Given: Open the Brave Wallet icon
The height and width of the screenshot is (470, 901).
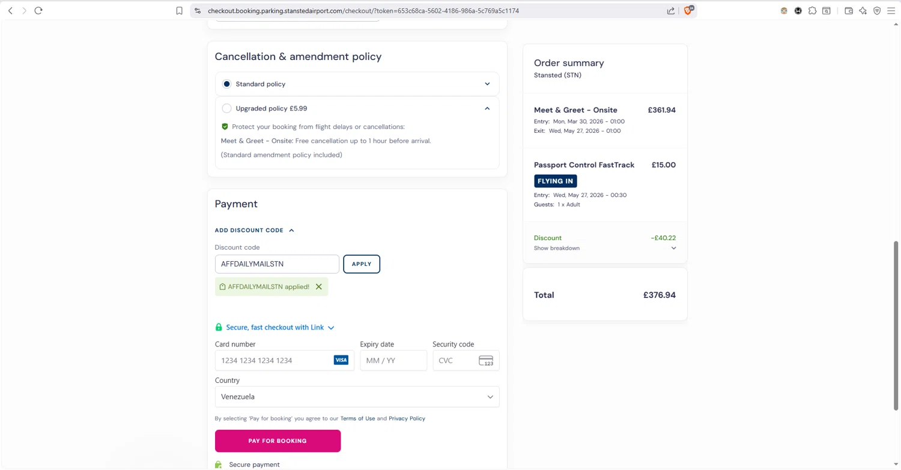Looking at the screenshot, I should click(x=849, y=11).
